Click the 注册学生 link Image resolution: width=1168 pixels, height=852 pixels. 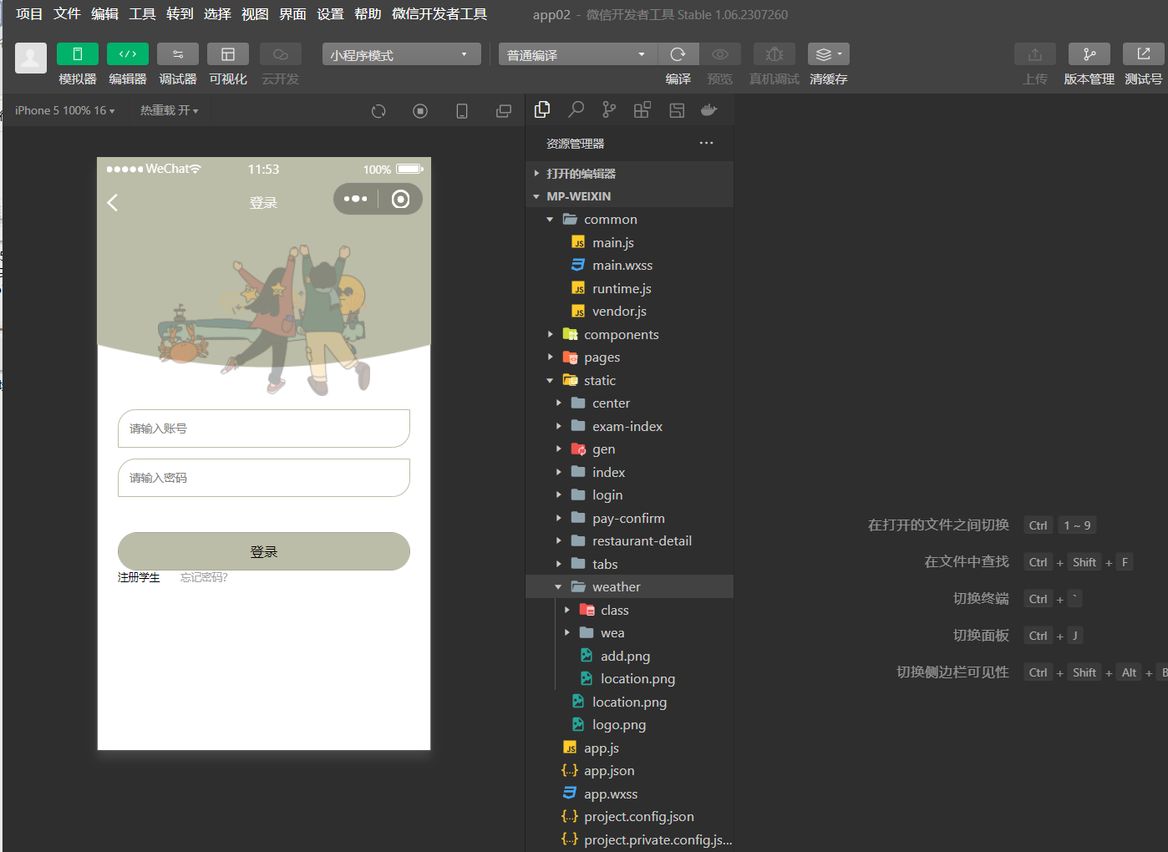coord(139,578)
